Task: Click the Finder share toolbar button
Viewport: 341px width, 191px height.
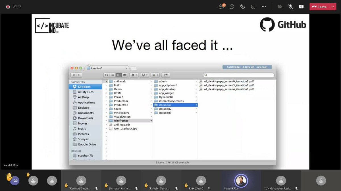Action: [x=165, y=75]
